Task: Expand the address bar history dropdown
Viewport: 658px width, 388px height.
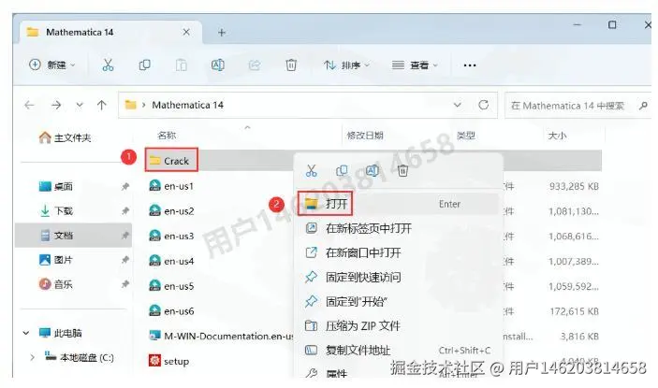Action: [458, 105]
